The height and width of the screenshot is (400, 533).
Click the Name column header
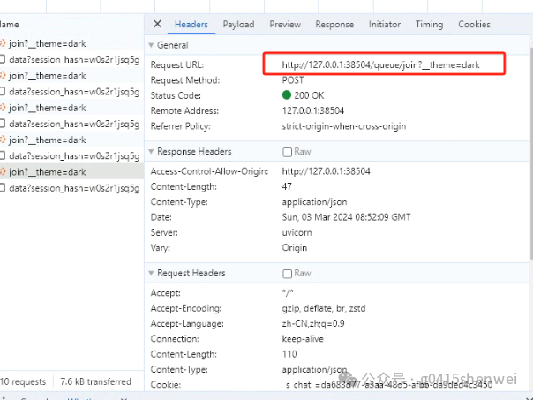pos(71,24)
